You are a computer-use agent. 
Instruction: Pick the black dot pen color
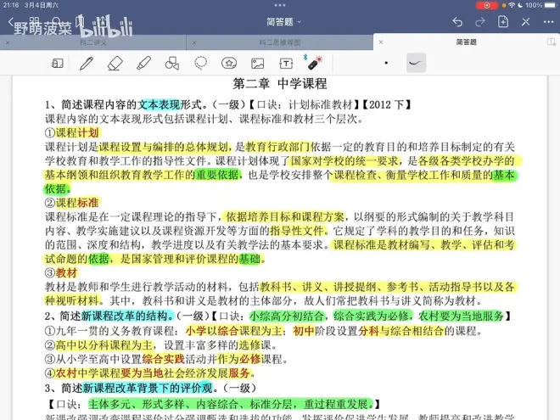[x=386, y=63]
